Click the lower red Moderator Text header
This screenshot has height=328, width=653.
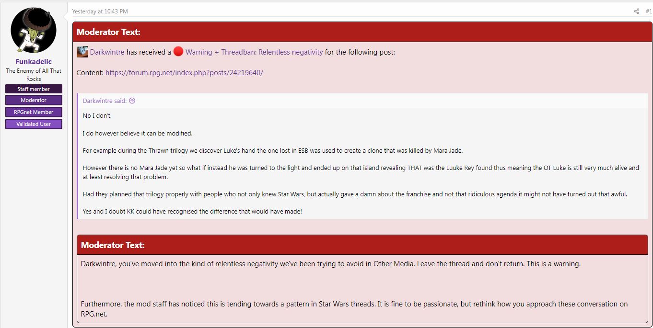[362, 245]
